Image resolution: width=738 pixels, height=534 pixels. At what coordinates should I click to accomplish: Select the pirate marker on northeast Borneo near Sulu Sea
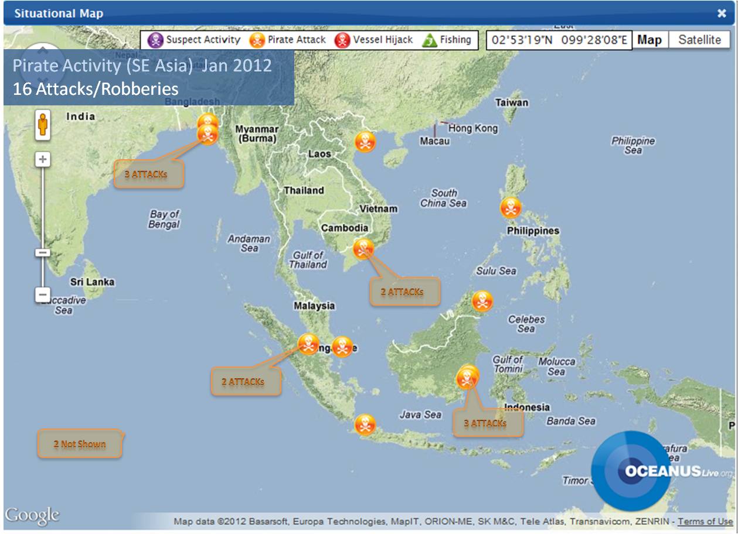pyautogui.click(x=482, y=301)
